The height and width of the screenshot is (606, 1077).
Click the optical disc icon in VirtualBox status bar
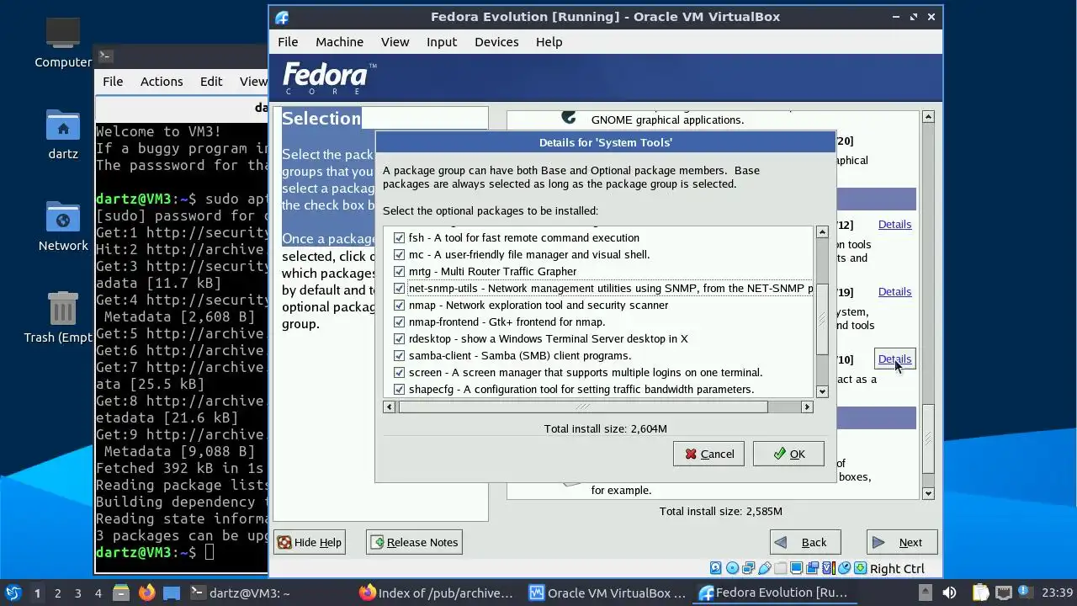(x=733, y=568)
